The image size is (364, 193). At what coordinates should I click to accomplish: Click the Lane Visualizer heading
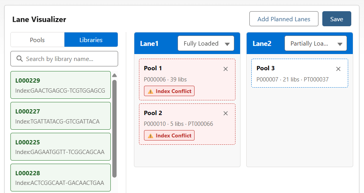coord(39,19)
